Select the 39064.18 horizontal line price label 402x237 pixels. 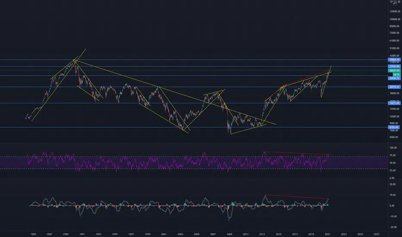(x=394, y=60)
